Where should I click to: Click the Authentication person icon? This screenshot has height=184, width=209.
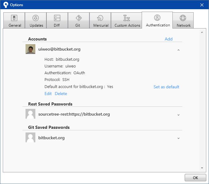pos(157,17)
